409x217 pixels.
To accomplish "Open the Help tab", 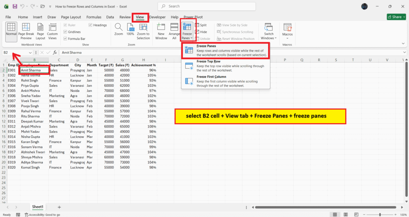I will click(x=175, y=17).
